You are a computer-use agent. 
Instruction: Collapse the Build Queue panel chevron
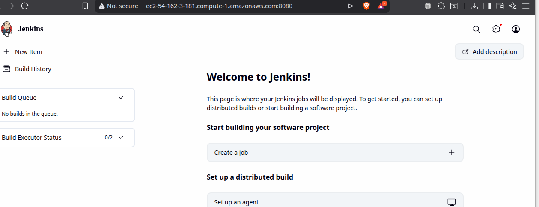coord(121,98)
